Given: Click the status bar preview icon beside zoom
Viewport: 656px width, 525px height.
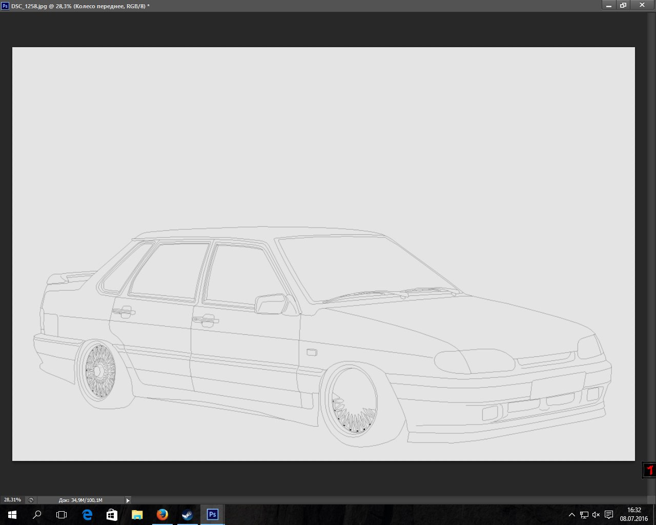Looking at the screenshot, I should [31, 500].
